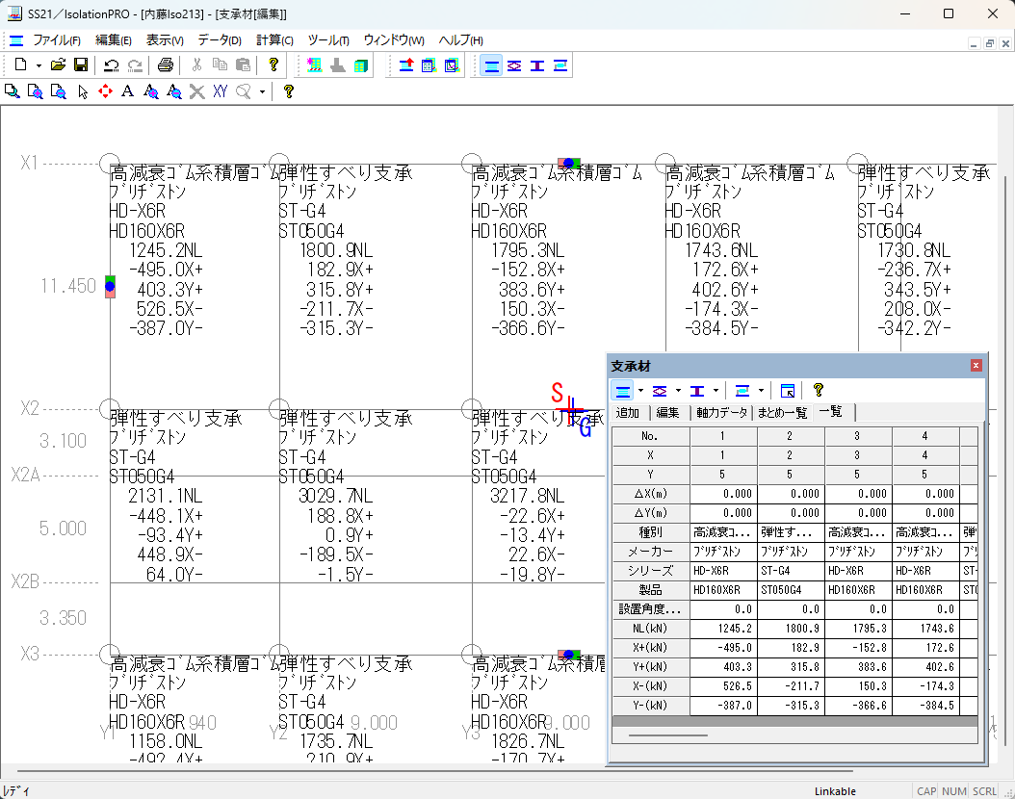Click the 支承材 table horizontal scrollbar
The height and width of the screenshot is (799, 1015).
click(x=667, y=735)
